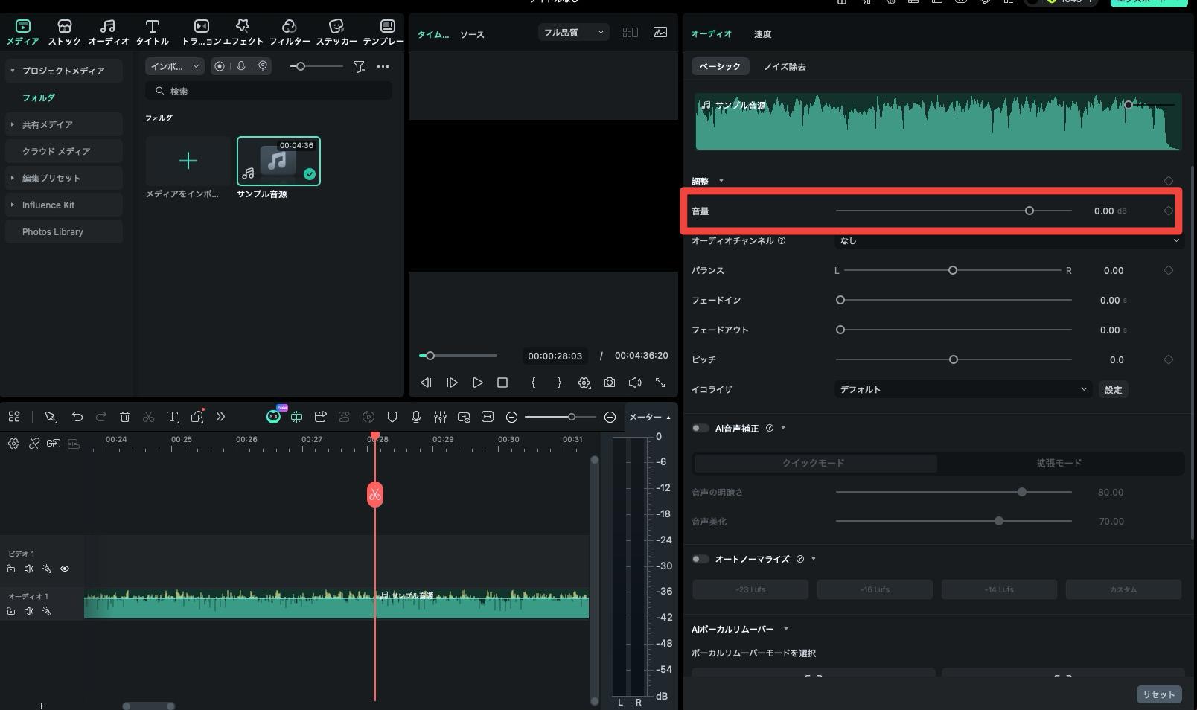Open equalizer settings via the 設定 button
This screenshot has height=710, width=1197.
pos(1113,388)
